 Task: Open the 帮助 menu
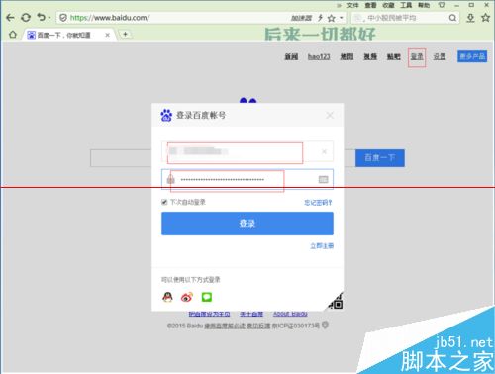424,5
